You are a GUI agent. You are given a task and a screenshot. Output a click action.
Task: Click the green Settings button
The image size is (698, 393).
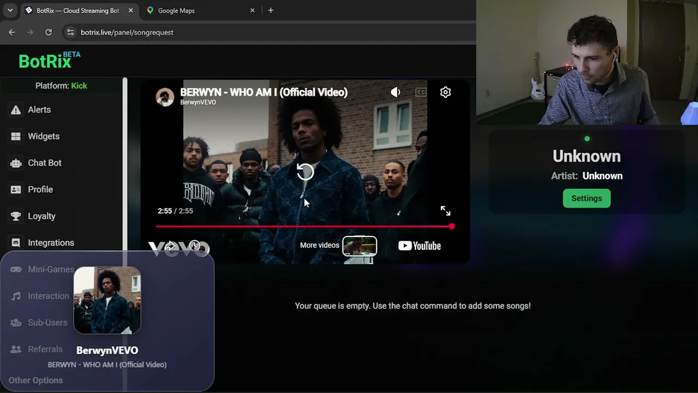pyautogui.click(x=587, y=198)
